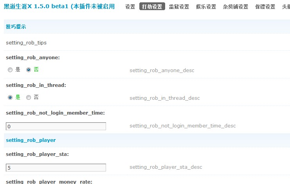This screenshot has height=184, width=290.
Task: Click the setting_rob_player_sta_desc description
Action: (166, 167)
